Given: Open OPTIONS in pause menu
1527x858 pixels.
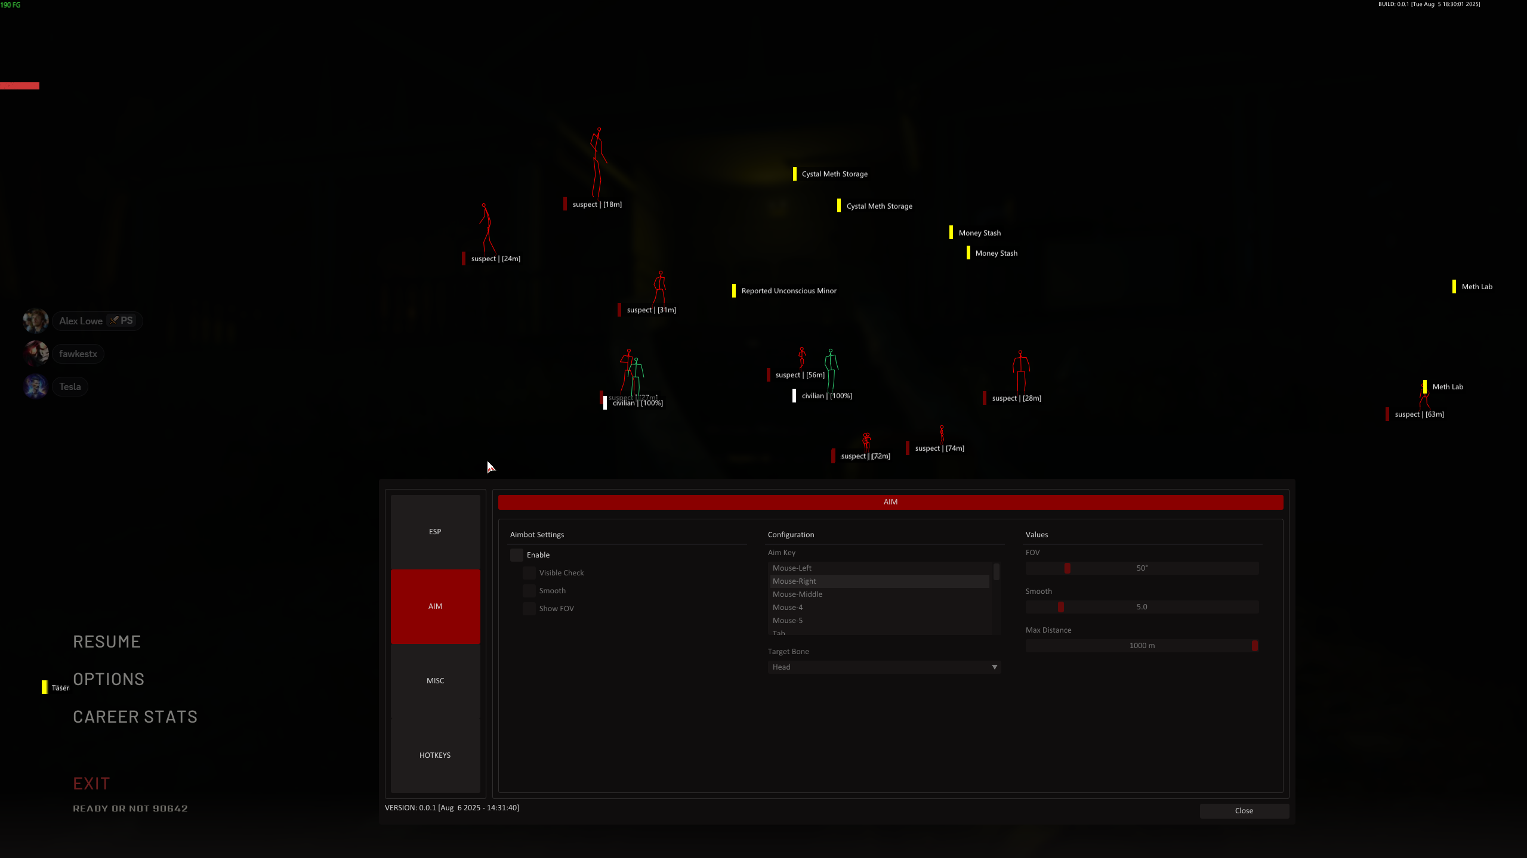Looking at the screenshot, I should [109, 679].
